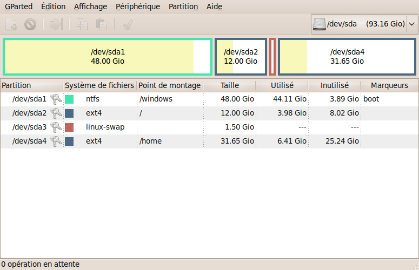The height and width of the screenshot is (270, 419).
Task: Click the keys lock icon for /dev/sda1
Action: pyautogui.click(x=56, y=99)
